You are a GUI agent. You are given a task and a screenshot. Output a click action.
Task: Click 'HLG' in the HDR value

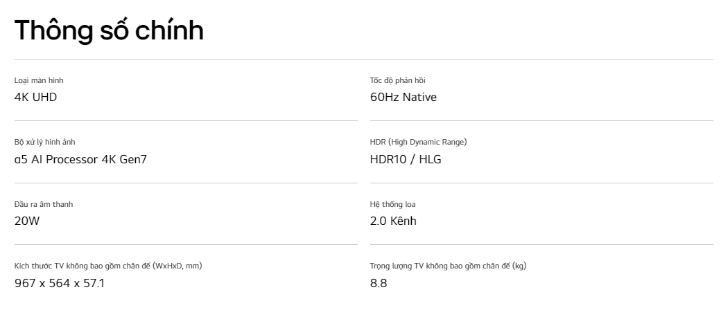[429, 159]
